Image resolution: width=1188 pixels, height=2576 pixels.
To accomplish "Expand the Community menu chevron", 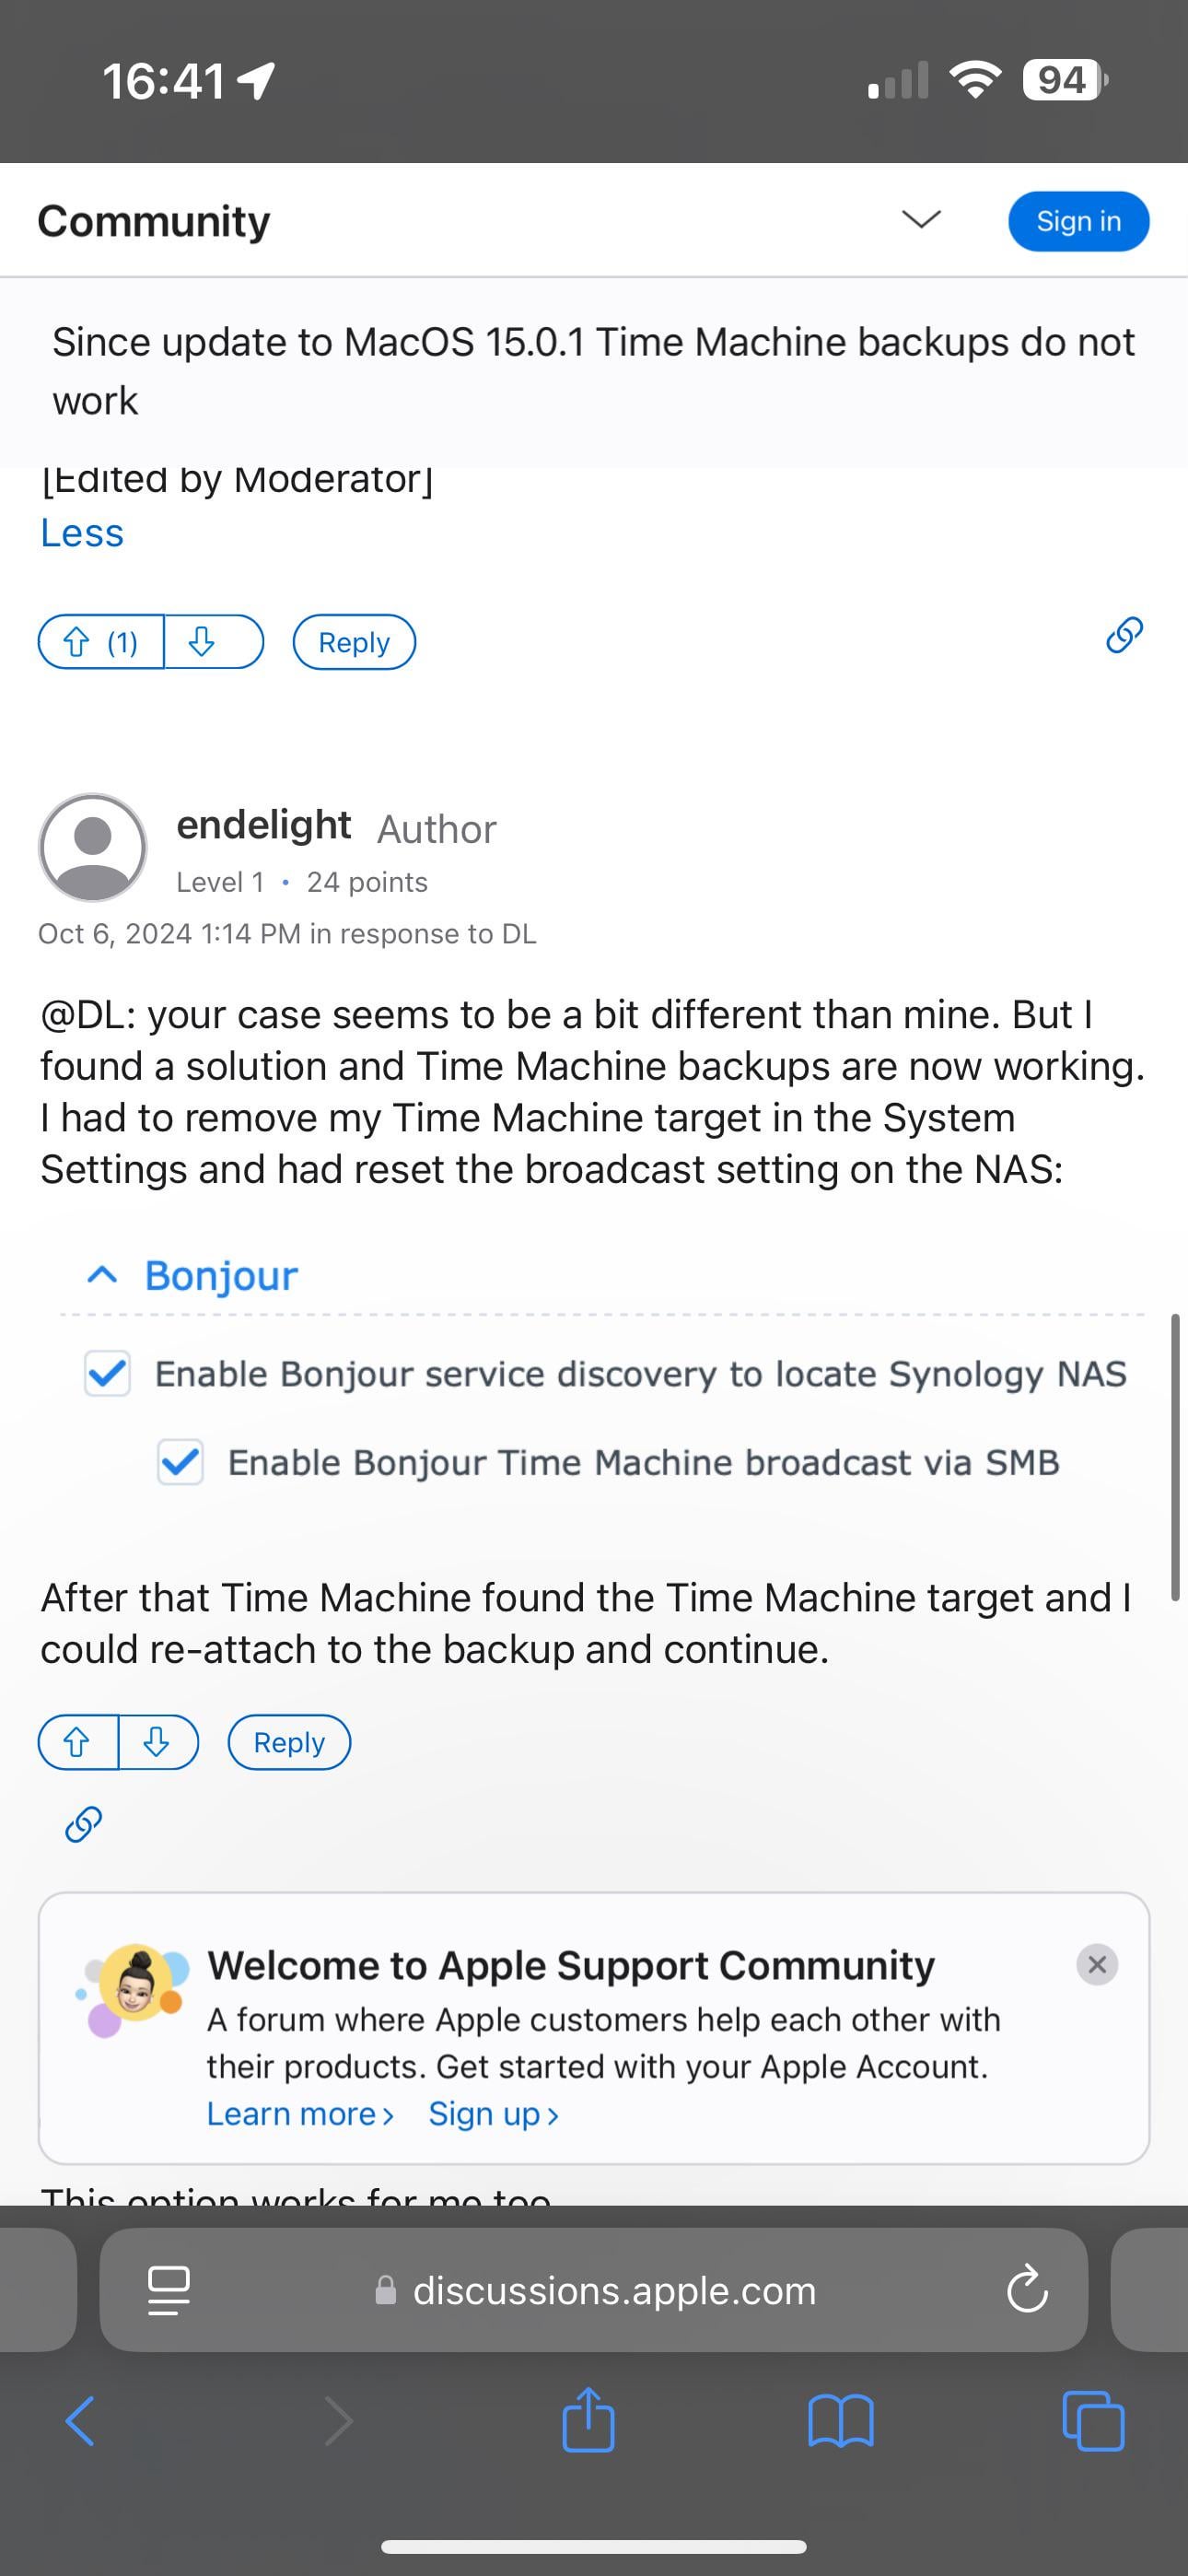I will [x=921, y=220].
